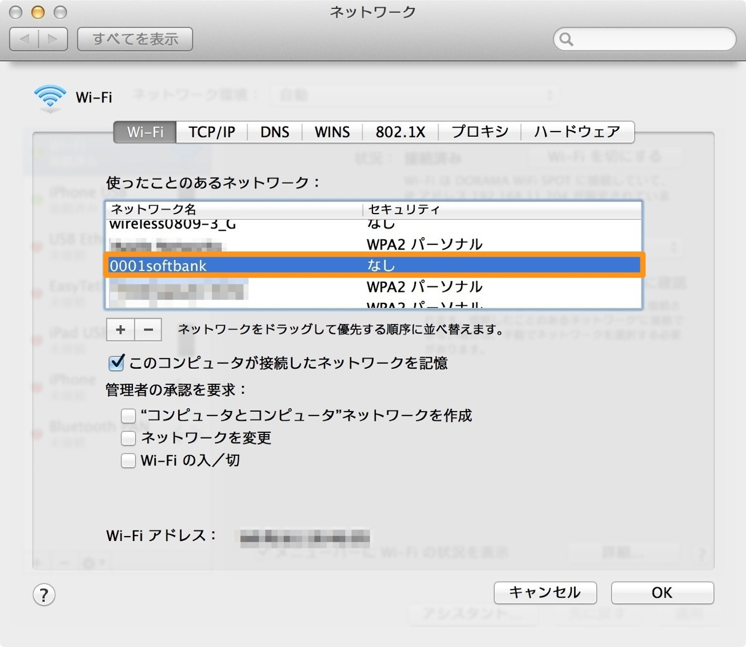Viewport: 746px width, 647px height.
Task: Click the セキュリティ column header
Action: (x=502, y=210)
